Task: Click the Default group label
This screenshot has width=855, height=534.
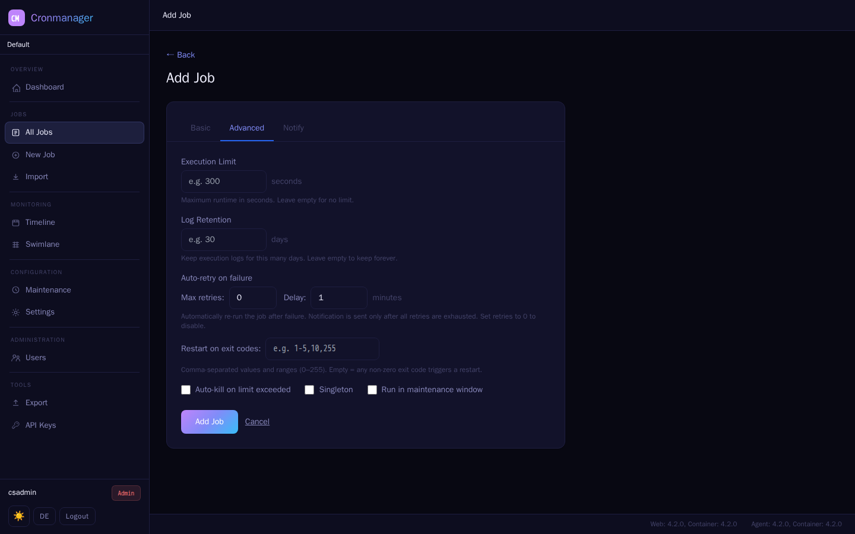Action: tap(18, 44)
